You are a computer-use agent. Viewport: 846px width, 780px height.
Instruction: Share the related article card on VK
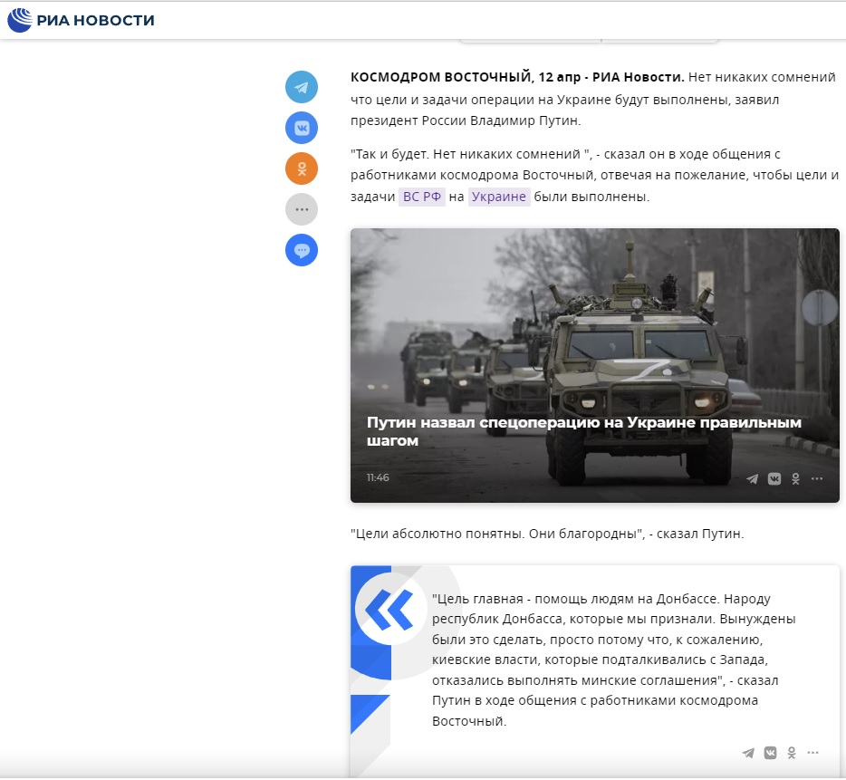point(774,478)
